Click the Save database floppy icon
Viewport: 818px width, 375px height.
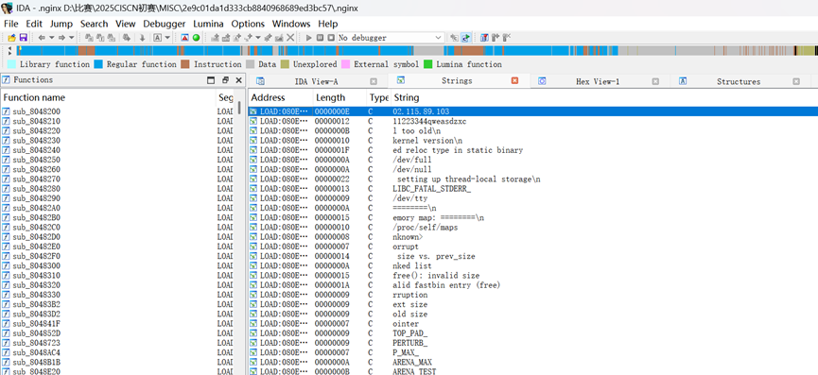24,38
